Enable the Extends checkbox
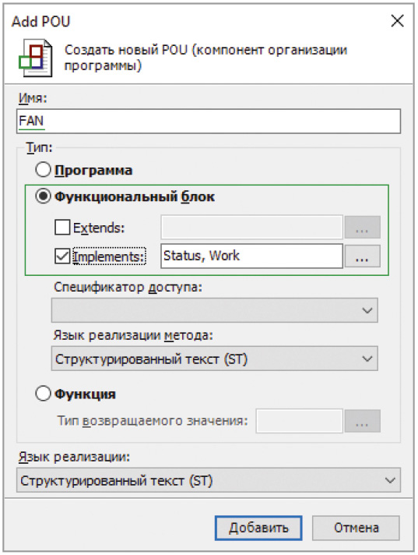This screenshot has height=555, width=418. pos(62,228)
